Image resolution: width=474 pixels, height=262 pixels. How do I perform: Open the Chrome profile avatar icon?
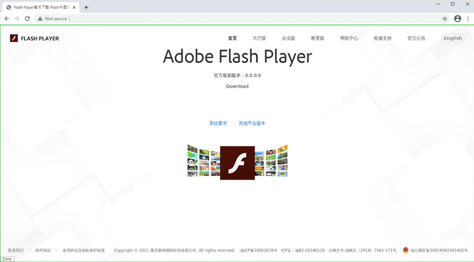tap(457, 19)
